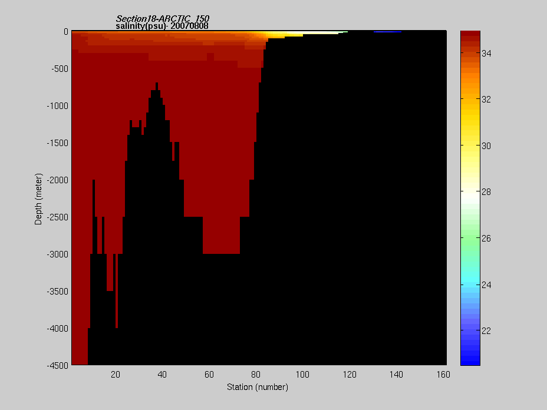Viewport: 547px width, 410px height.
Task: Click the depth tick label '-2000'
Action: [58, 180]
